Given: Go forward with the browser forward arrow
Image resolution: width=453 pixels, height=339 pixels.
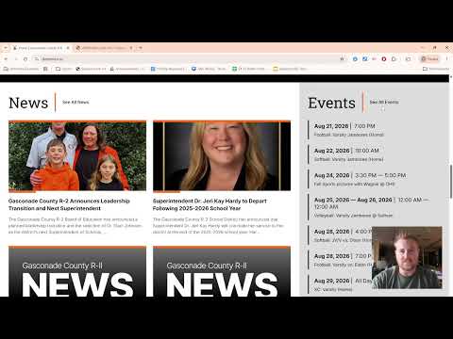Looking at the screenshot, I should click(x=15, y=59).
